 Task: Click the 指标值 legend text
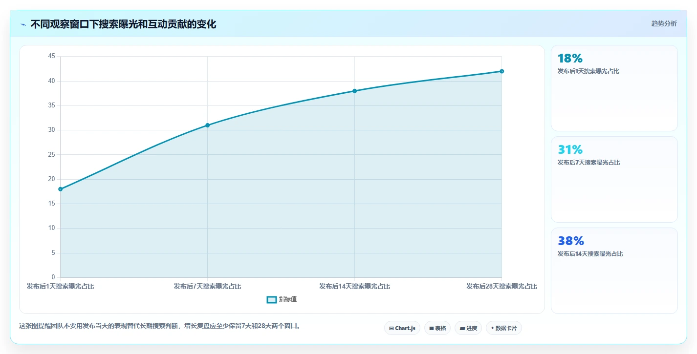[288, 299]
